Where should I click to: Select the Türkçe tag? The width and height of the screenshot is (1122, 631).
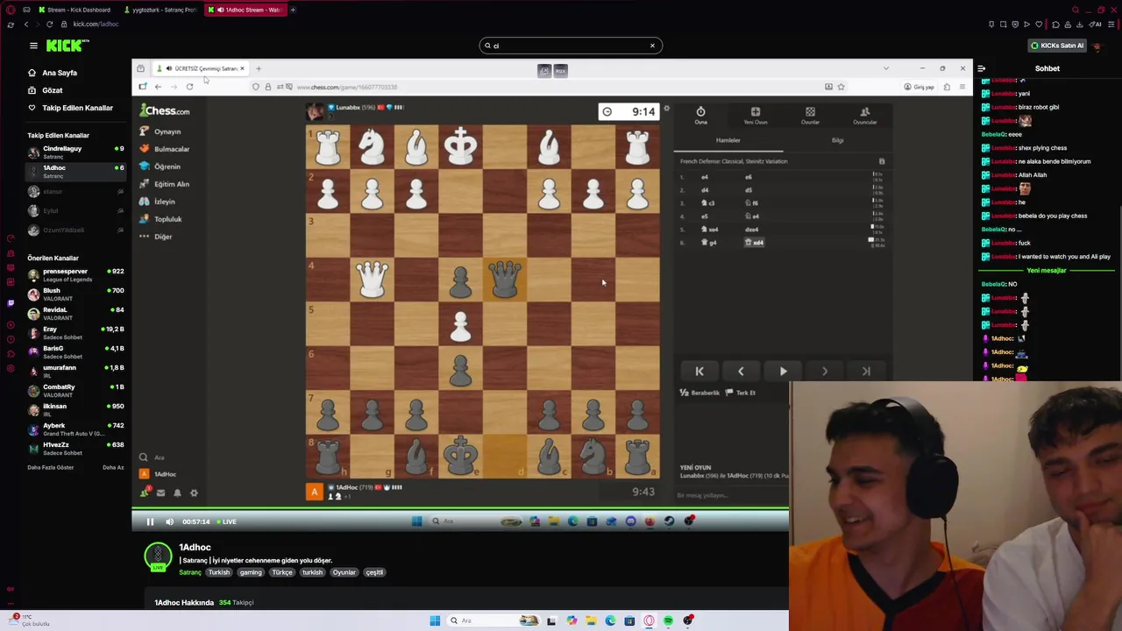[282, 572]
